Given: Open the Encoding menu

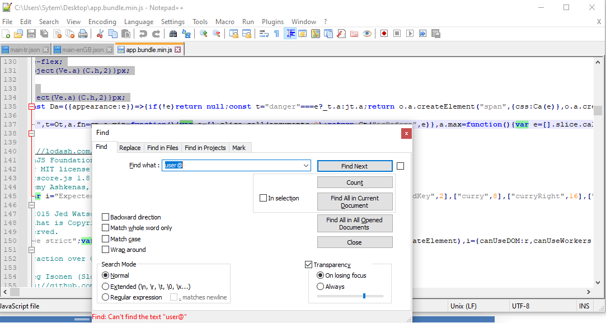Looking at the screenshot, I should [102, 22].
